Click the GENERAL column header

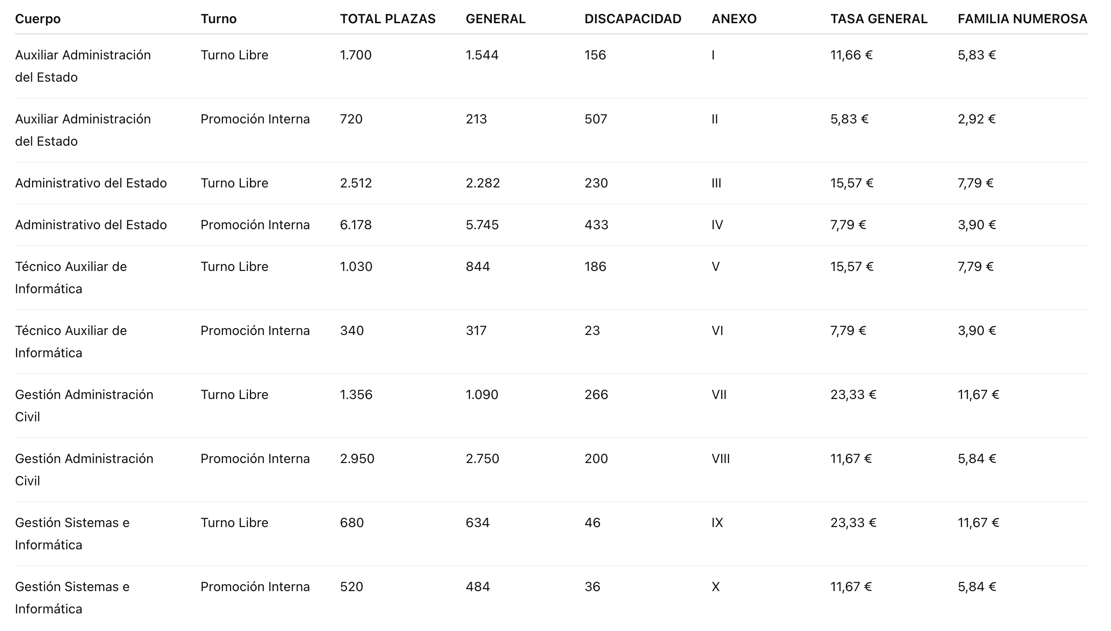(x=495, y=19)
